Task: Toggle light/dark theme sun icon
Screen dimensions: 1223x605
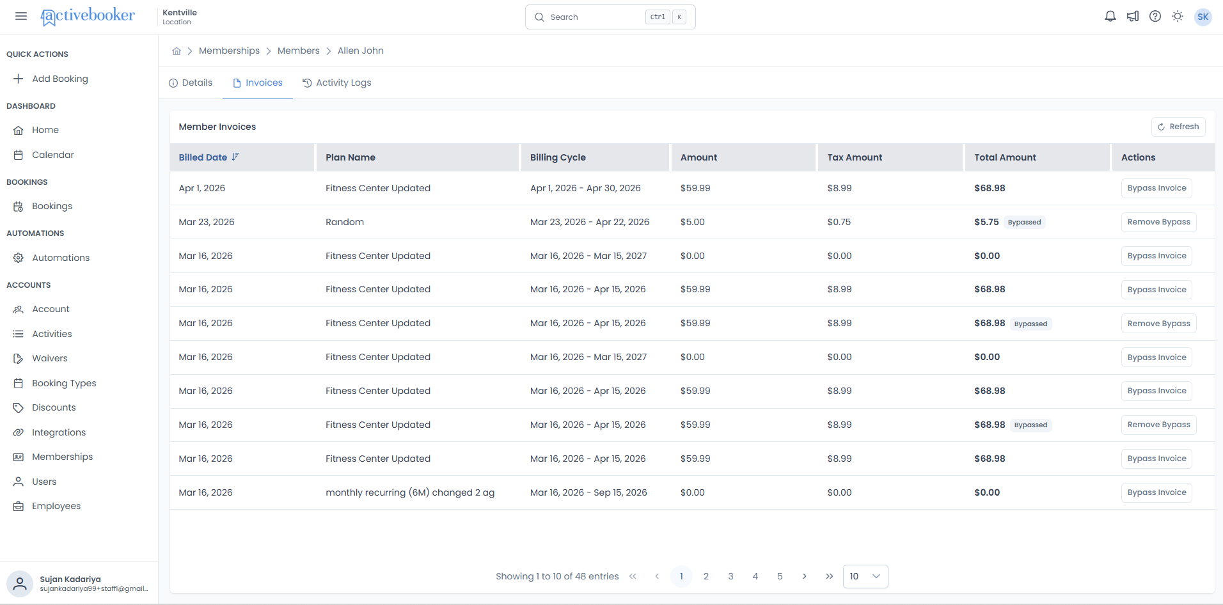Action: (x=1178, y=17)
